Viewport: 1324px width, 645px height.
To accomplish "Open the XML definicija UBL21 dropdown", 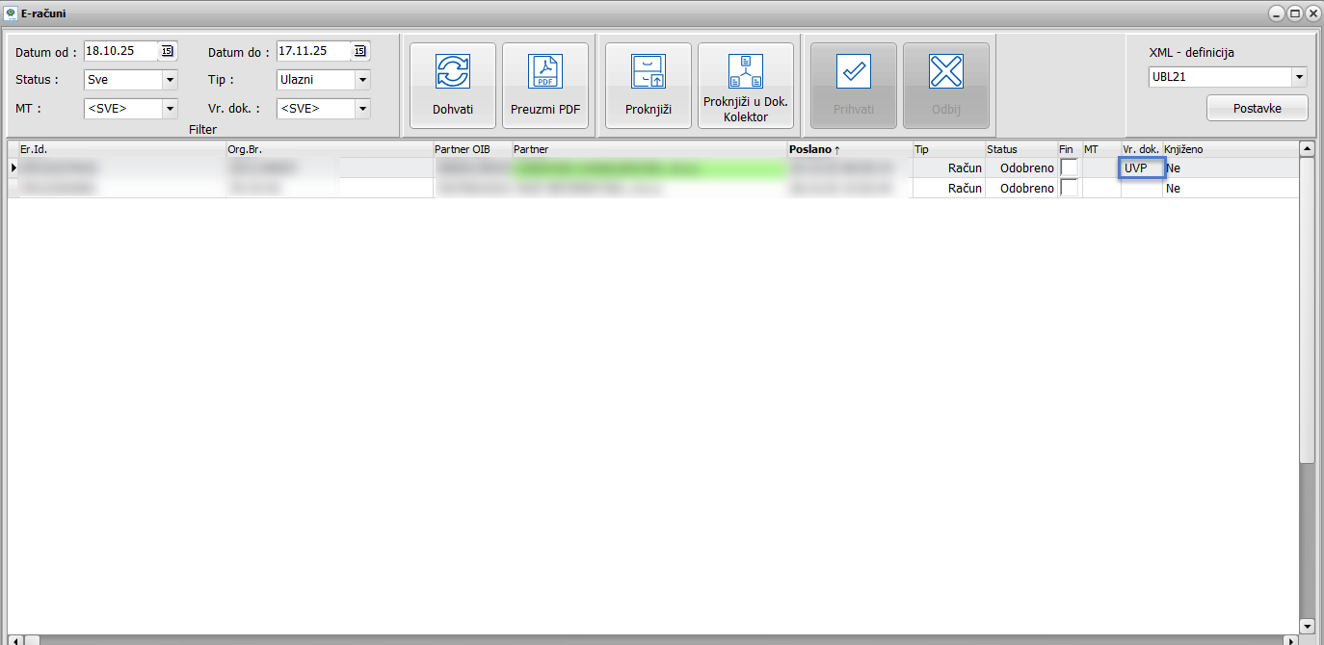I will click(1299, 77).
